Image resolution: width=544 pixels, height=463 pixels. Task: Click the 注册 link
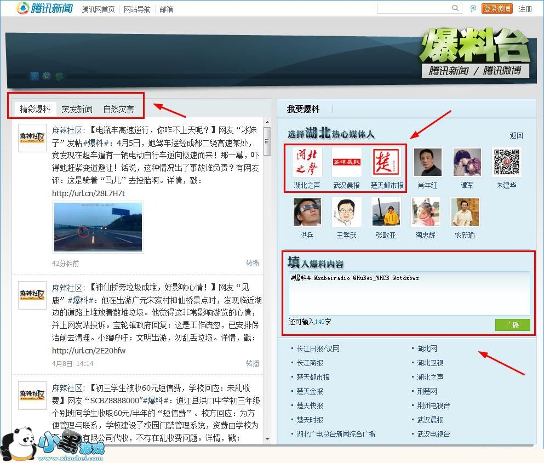tap(525, 9)
